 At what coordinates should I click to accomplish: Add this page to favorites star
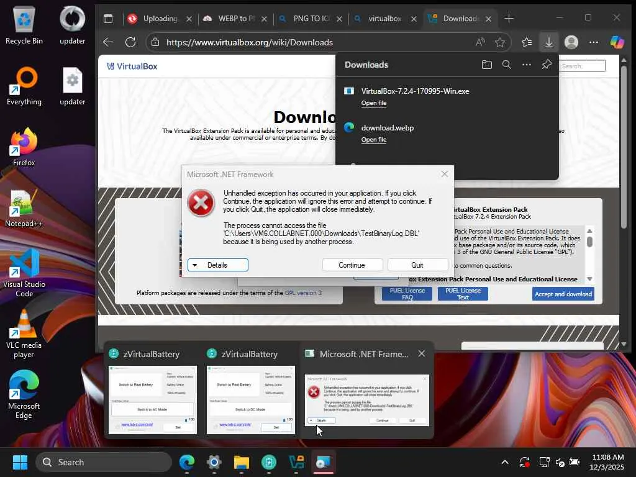500,42
